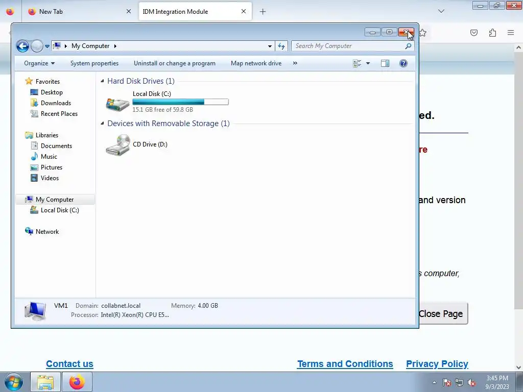Close the New Tab browser tab

(129, 12)
